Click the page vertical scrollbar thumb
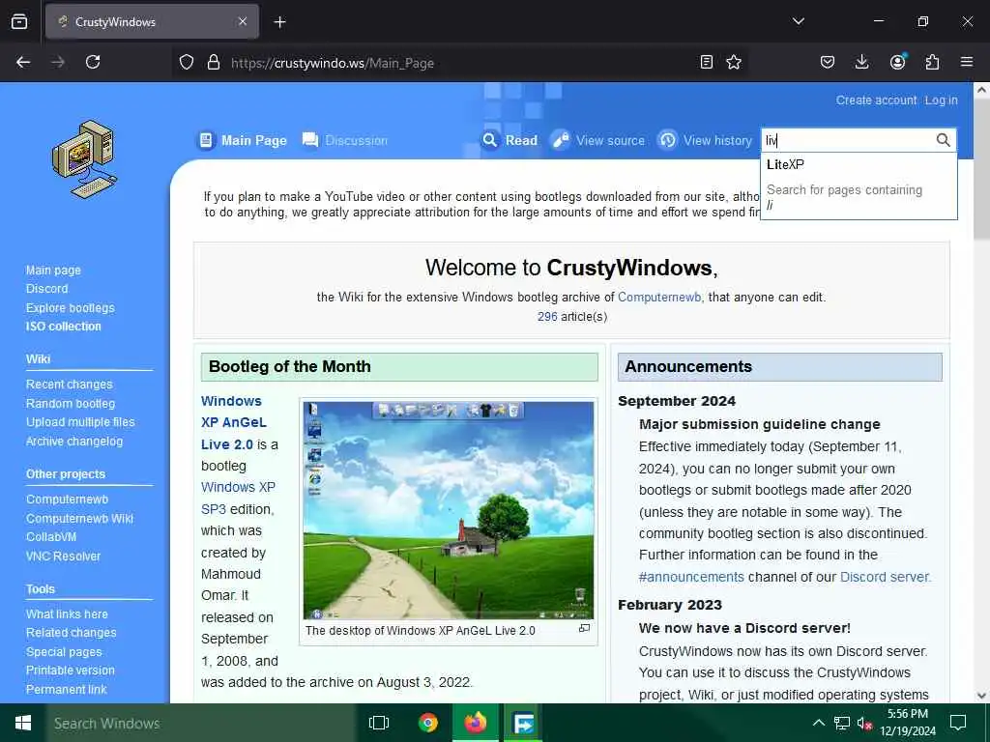The image size is (990, 742). pyautogui.click(x=981, y=169)
